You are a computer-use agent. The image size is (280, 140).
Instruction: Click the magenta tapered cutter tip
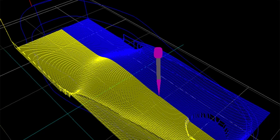tap(159, 87)
